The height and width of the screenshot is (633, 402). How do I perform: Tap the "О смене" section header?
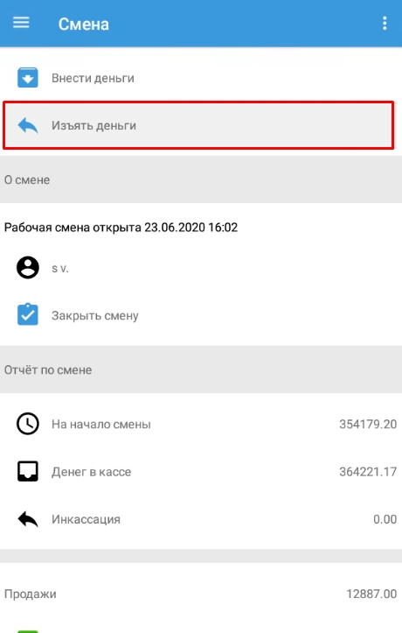201,179
